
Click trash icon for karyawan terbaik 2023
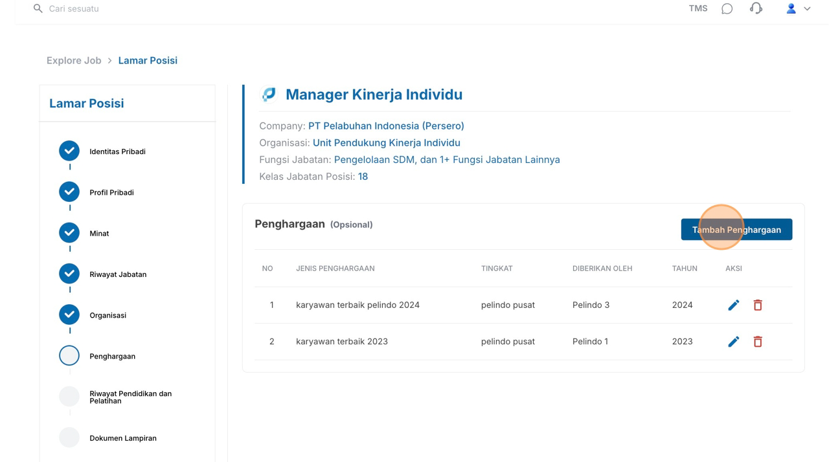[758, 342]
